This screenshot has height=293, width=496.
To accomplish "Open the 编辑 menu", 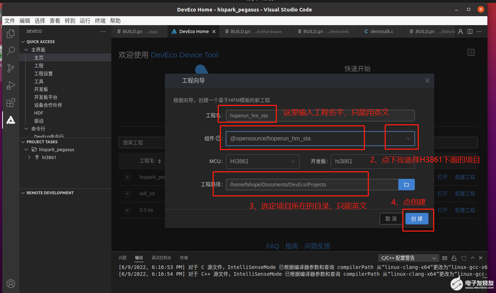I will 25,21.
